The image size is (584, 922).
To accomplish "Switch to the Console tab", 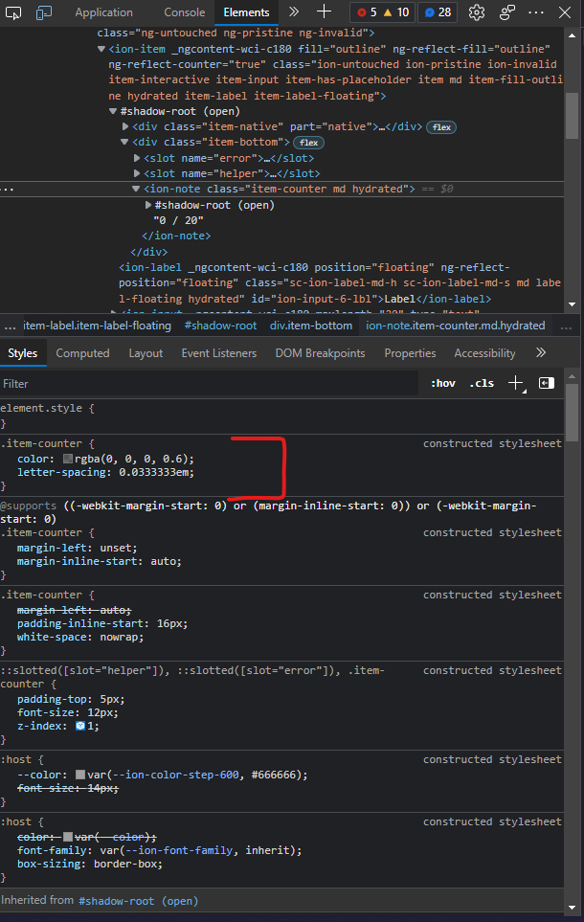I will coord(184,12).
